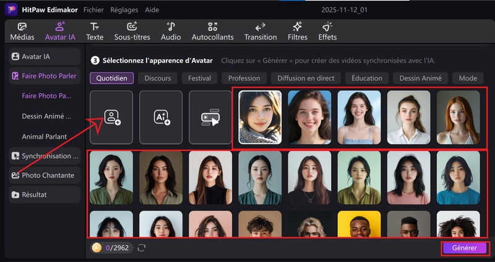Viewport: 495px width, 262px height.
Task: Switch to the Festival category tab
Action: point(199,78)
